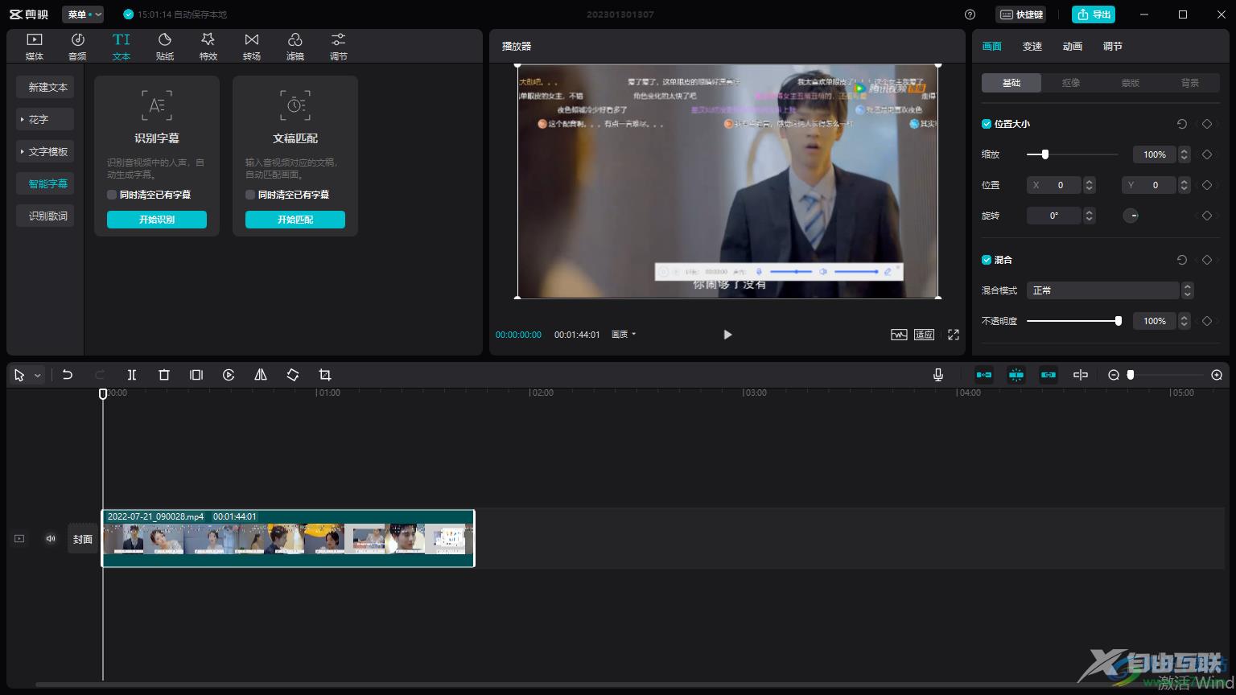1236x695 pixels.
Task: Click the microphone record icon
Action: tap(938, 375)
